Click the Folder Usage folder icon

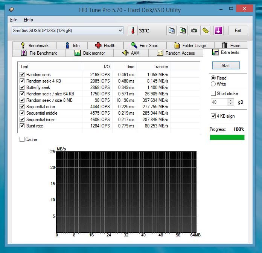[177, 45]
